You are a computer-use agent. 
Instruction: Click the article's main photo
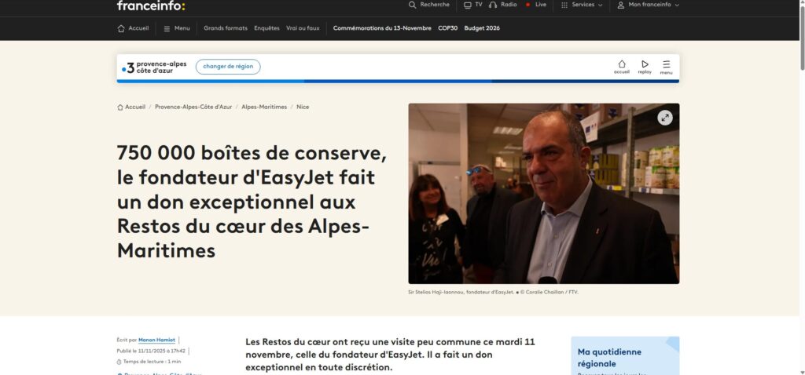544,194
